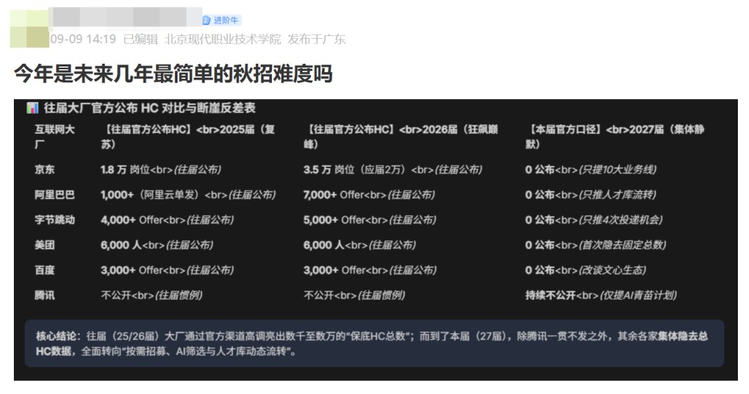The width and height of the screenshot is (749, 394).
Task: Click the 2027届（集体静默）column header
Action: tap(614, 136)
